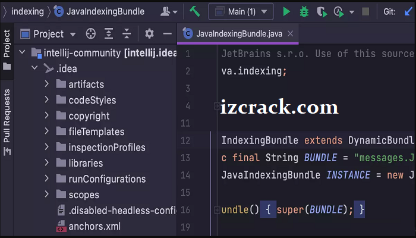Image resolution: width=416 pixels, height=238 pixels.
Task: Open the Main (1) run configuration dropdown
Action: (241, 12)
